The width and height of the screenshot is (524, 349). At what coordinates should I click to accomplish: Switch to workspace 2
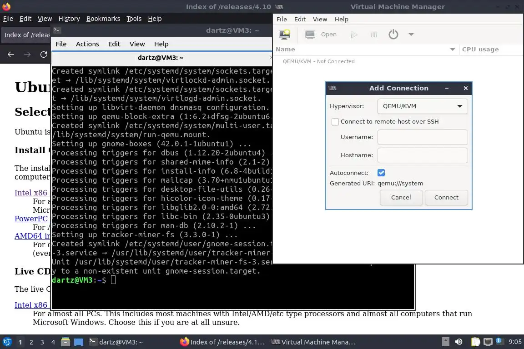point(31,342)
